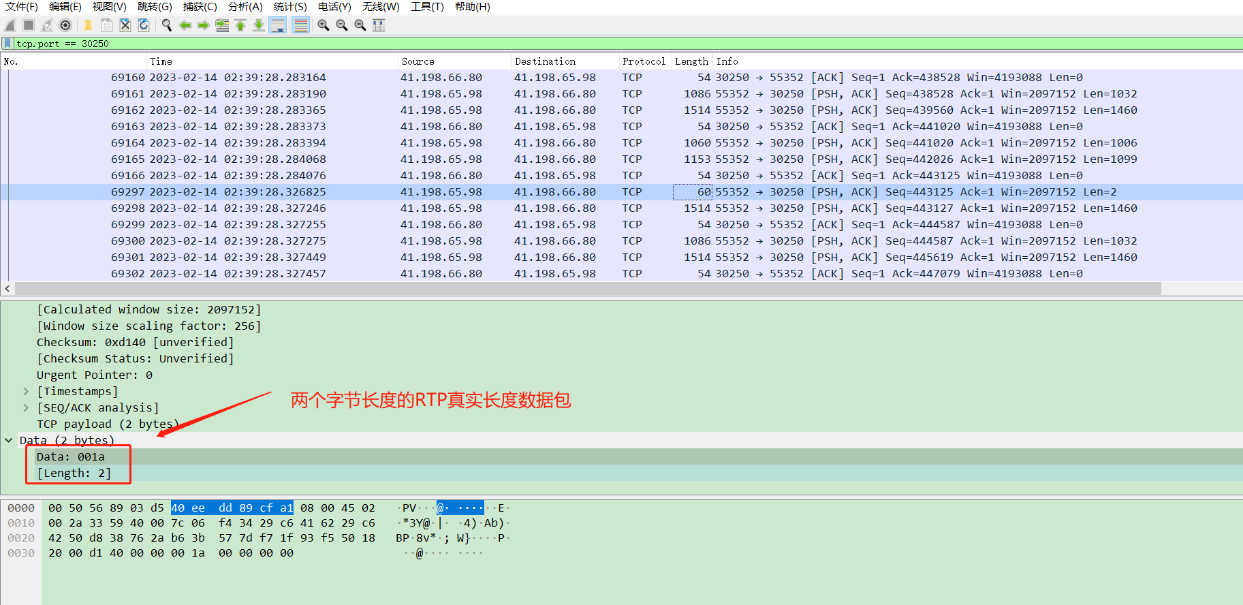
Task: Select packet number 69160
Action: [x=621, y=78]
